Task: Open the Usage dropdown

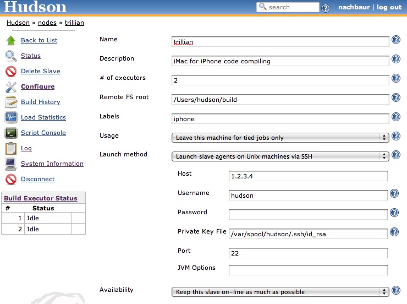Action: pos(280,138)
